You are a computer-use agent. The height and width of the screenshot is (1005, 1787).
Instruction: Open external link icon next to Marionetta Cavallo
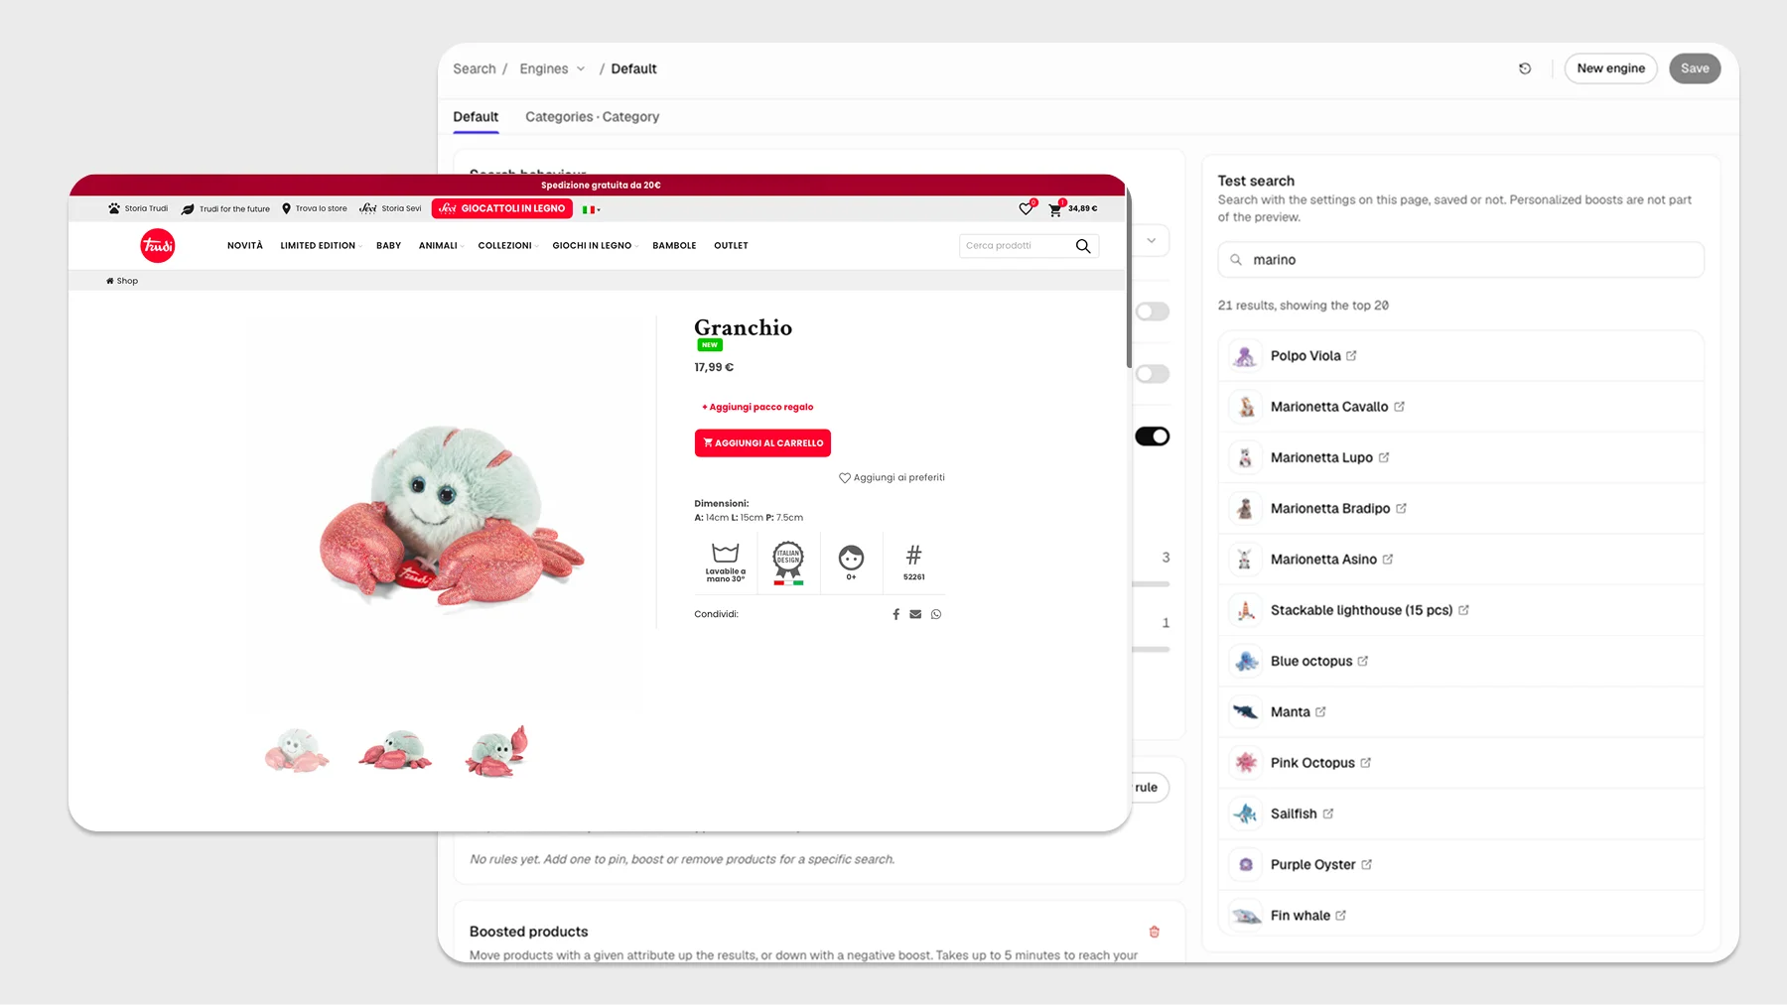pos(1399,407)
